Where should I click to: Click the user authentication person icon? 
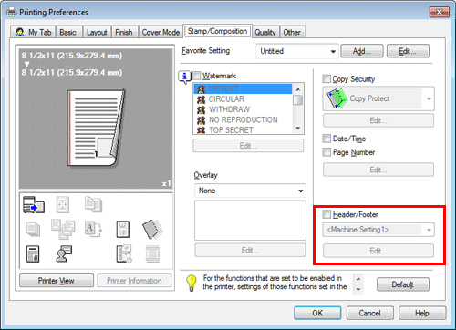(64, 253)
